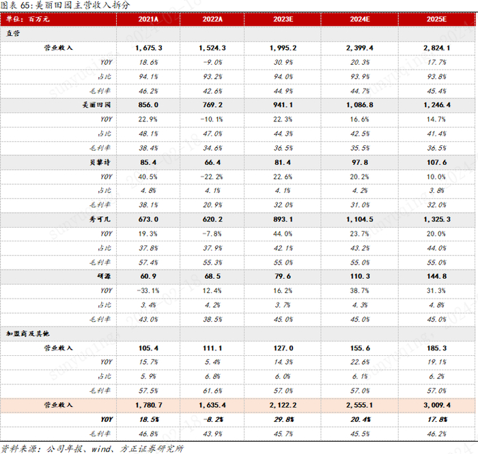The width and height of the screenshot is (478, 454).
Task: Select the 研源 value 110.3
Action: click(x=360, y=276)
